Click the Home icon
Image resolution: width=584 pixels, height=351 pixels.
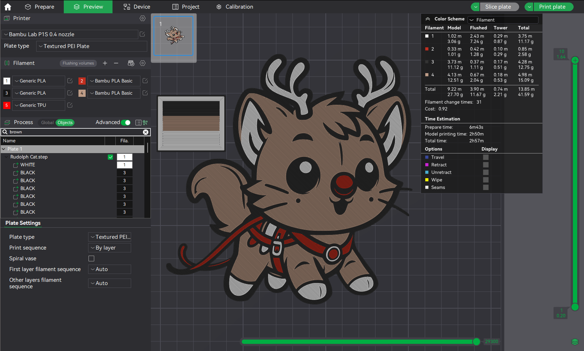pyautogui.click(x=8, y=6)
